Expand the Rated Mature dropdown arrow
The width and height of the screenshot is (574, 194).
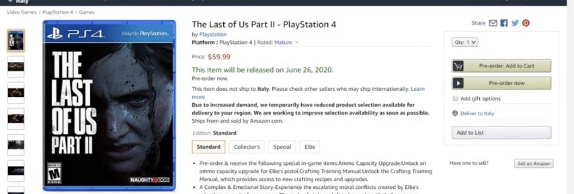(297, 43)
